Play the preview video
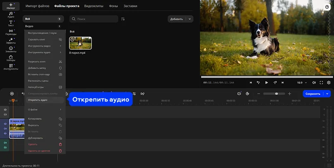Image resolution: width=334 pixels, height=168 pixels. [267, 83]
